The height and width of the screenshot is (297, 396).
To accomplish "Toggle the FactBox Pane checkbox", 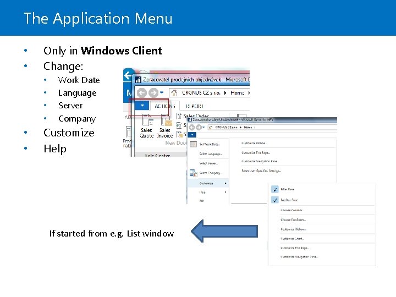I will pos(275,200).
